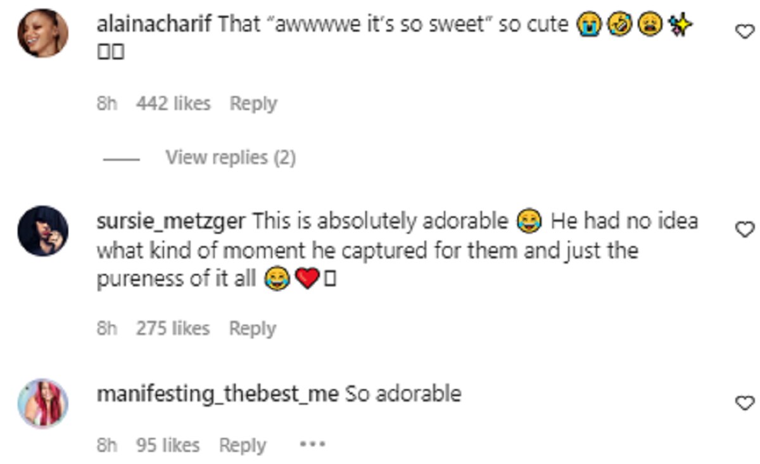The image size is (760, 464).
Task: Click the 8h timestamp on alainacharif's comment
Action: click(107, 103)
